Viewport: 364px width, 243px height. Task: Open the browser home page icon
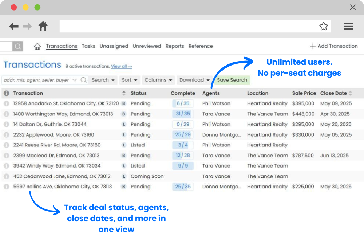pos(43,26)
